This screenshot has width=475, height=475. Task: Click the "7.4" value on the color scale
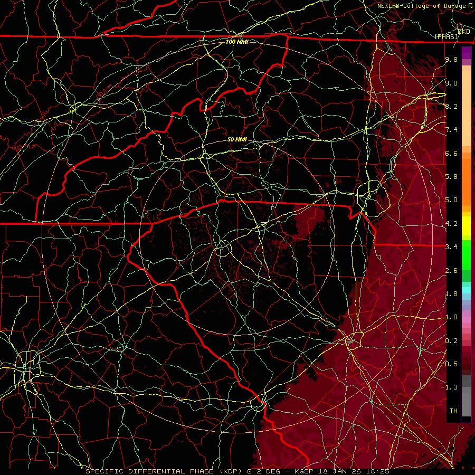[451, 130]
